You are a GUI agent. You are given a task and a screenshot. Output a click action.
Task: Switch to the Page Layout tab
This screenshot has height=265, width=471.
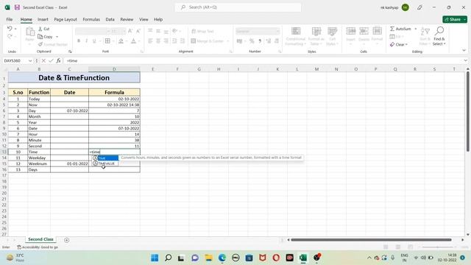65,19
